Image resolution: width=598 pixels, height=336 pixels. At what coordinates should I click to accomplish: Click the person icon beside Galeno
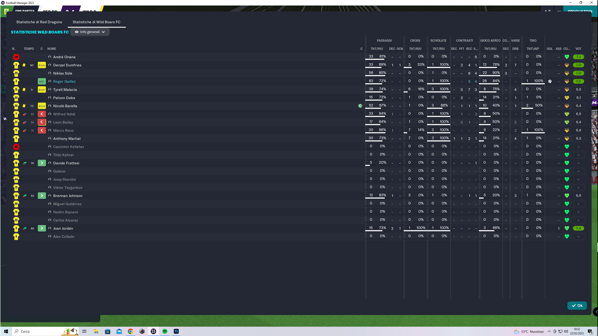pyautogui.click(x=50, y=171)
